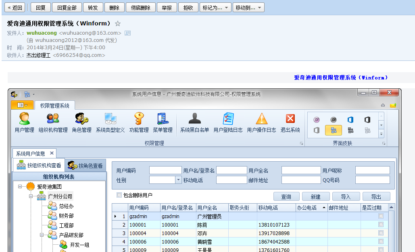The height and width of the screenshot is (252, 415).
Task: Select the gray circular skin icon
Action: (334, 120)
